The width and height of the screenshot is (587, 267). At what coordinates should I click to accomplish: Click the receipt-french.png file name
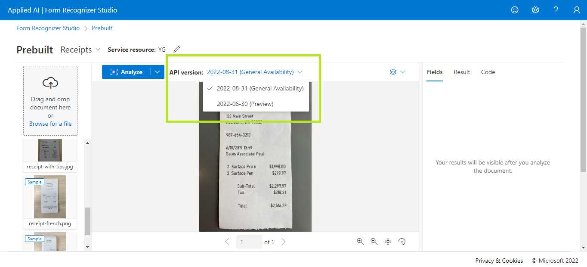pyautogui.click(x=50, y=224)
